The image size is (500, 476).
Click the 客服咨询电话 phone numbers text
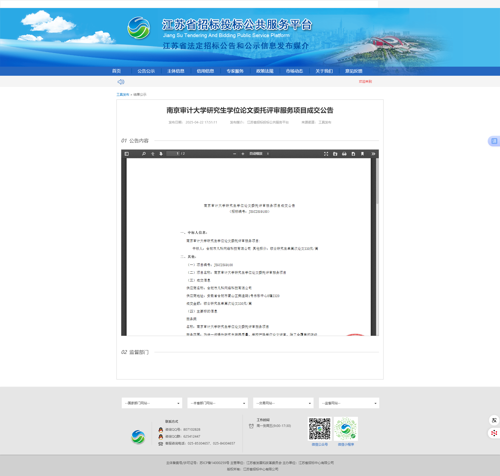[200, 443]
